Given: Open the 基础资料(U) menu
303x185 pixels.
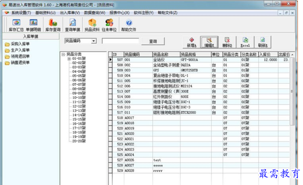Looking at the screenshot, I should [x=45, y=13].
